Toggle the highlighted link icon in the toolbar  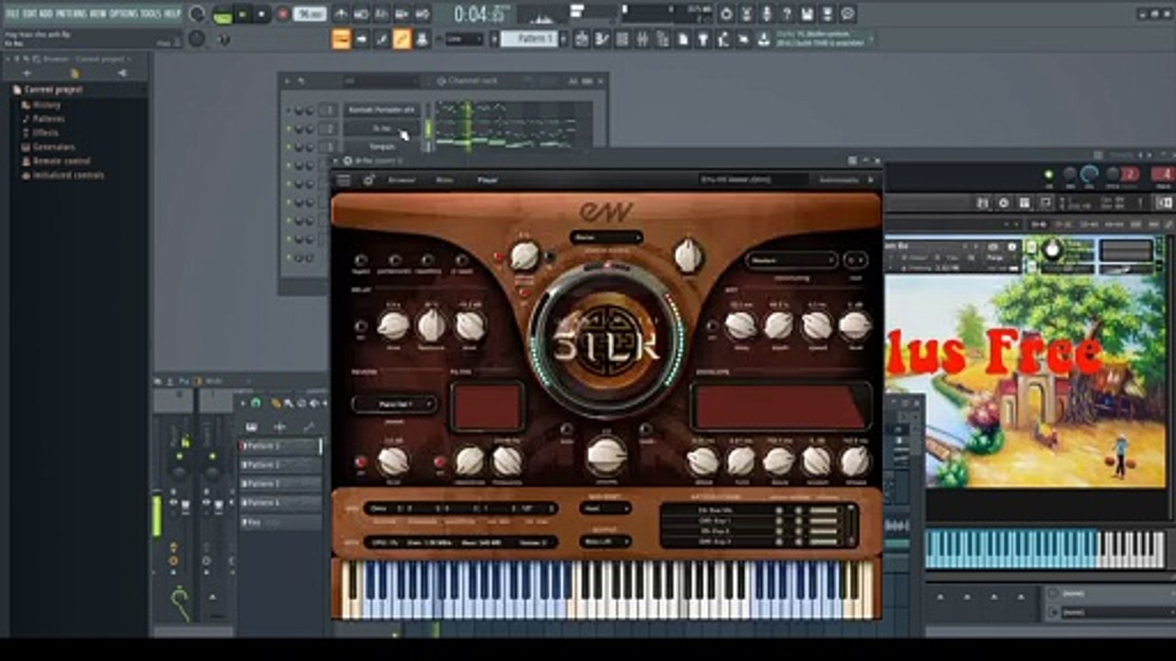pos(401,39)
